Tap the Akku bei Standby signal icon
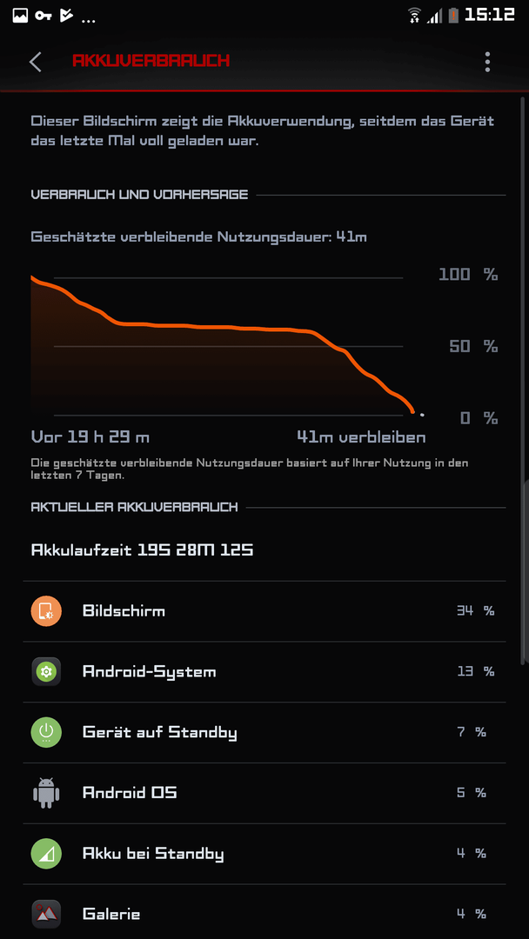Viewport: 529px width, 939px height. click(x=46, y=854)
